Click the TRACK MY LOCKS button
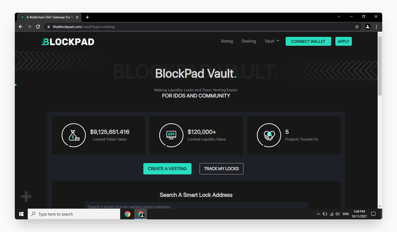Viewport: 397px width, 232px height. pos(221,169)
